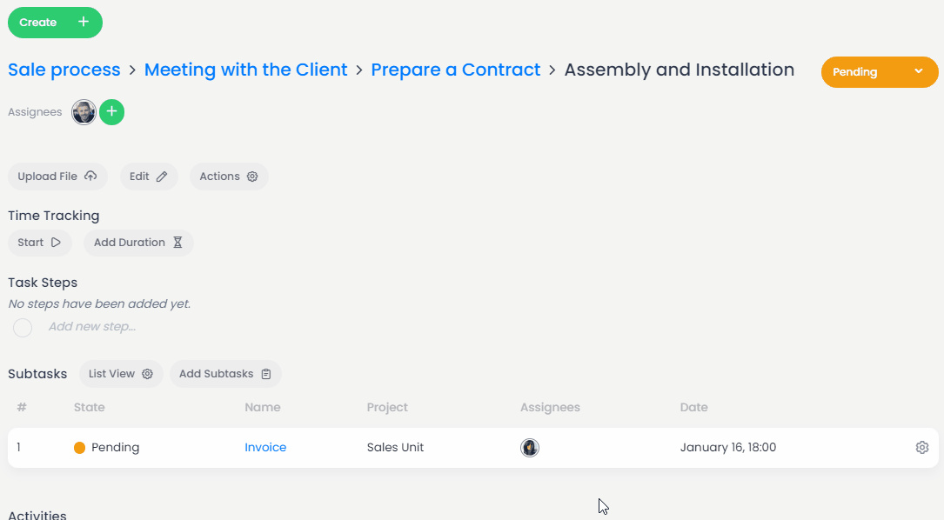944x520 pixels.
Task: Click the Add Subtasks clipboard button
Action: click(x=225, y=374)
